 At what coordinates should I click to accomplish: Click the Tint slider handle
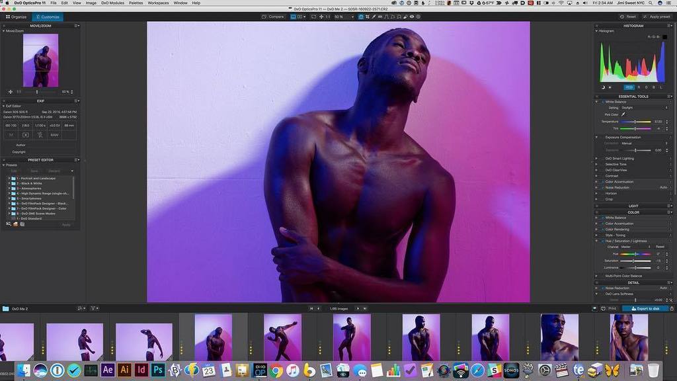click(x=635, y=129)
